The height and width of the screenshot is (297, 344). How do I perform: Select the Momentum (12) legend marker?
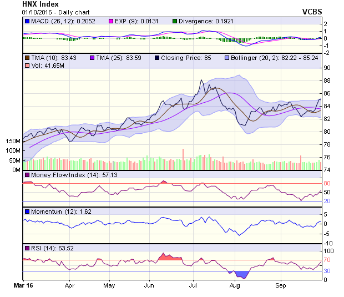(27, 212)
